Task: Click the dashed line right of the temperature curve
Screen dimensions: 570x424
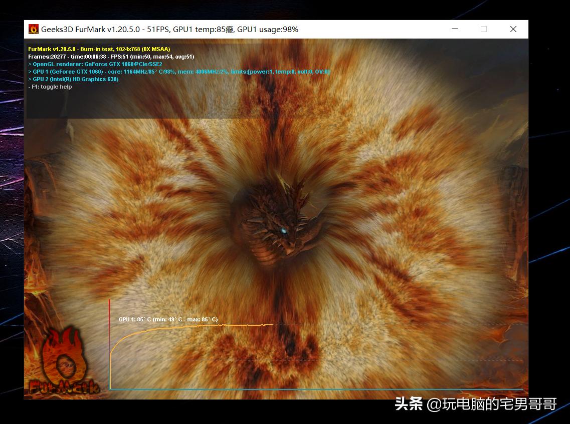Action: pos(401,324)
